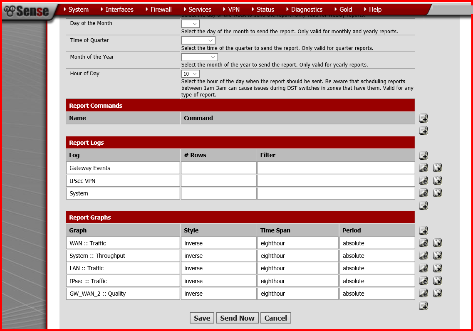Edit the System :: Throughput graph
The image size is (473, 331).
[x=423, y=256]
